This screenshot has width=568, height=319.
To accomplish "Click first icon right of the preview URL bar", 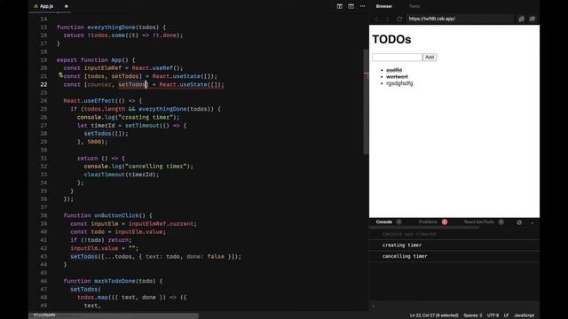I will [521, 19].
